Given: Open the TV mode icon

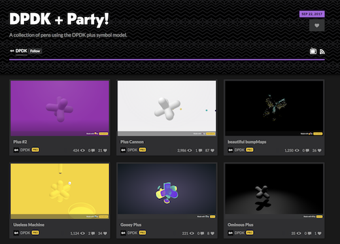Looking at the screenshot, I should [313, 51].
